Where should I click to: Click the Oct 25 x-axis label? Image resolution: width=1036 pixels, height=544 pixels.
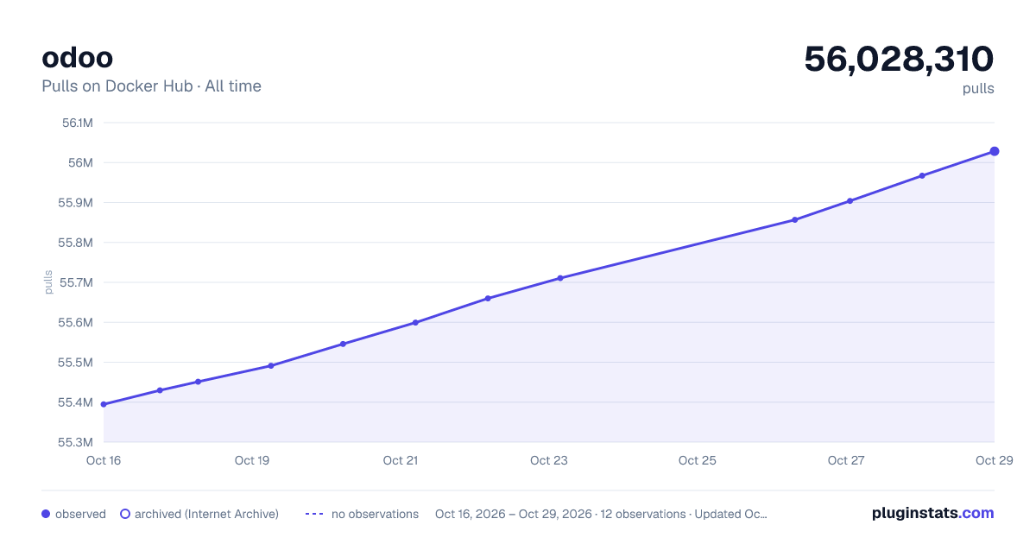point(698,460)
